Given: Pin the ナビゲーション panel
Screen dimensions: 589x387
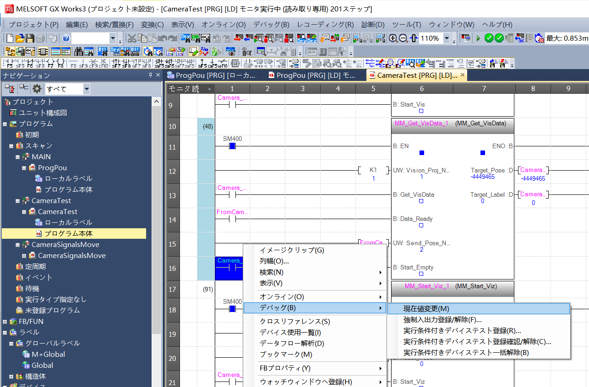Looking at the screenshot, I should pyautogui.click(x=150, y=75).
